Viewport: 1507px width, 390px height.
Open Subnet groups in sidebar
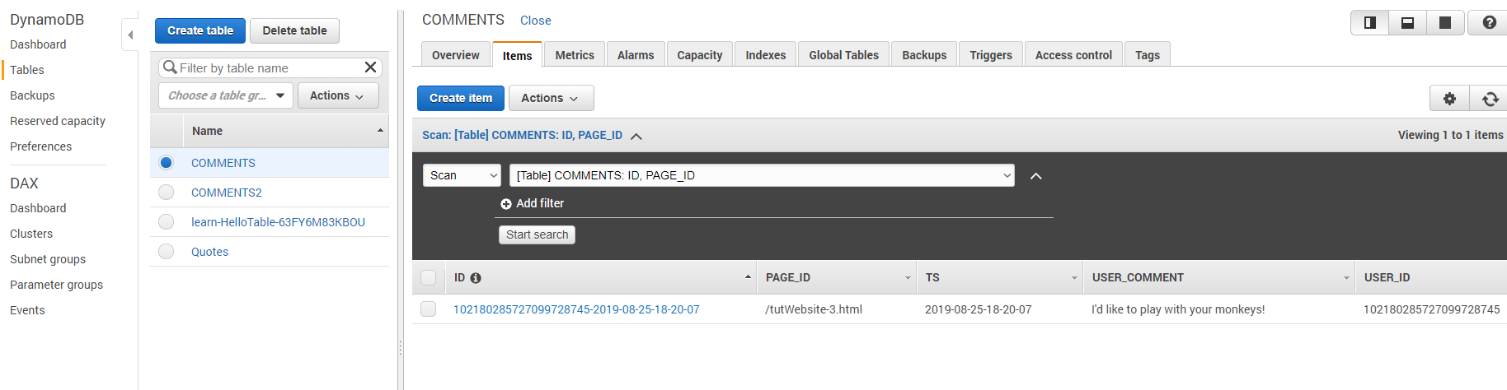(48, 259)
